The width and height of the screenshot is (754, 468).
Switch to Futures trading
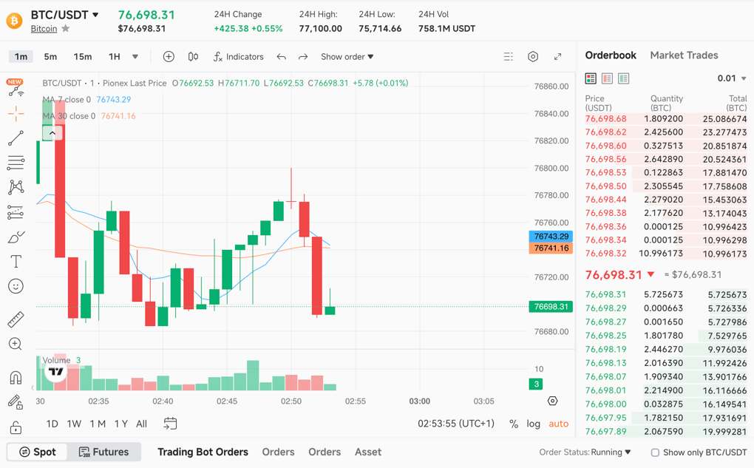[104, 452]
